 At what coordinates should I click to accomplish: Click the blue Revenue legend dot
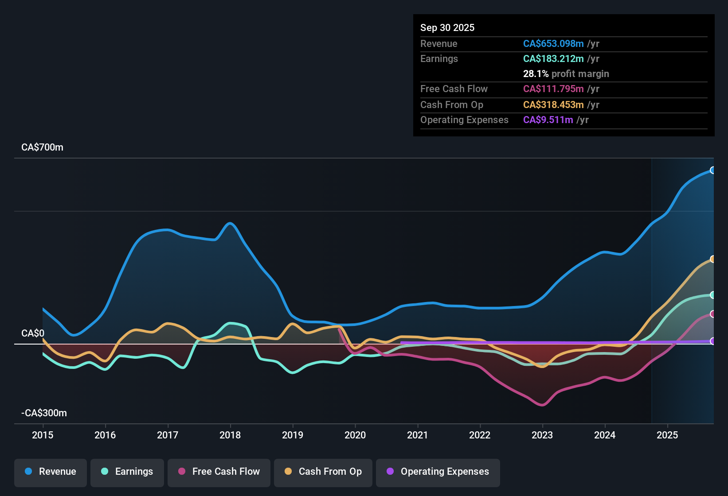coord(28,471)
